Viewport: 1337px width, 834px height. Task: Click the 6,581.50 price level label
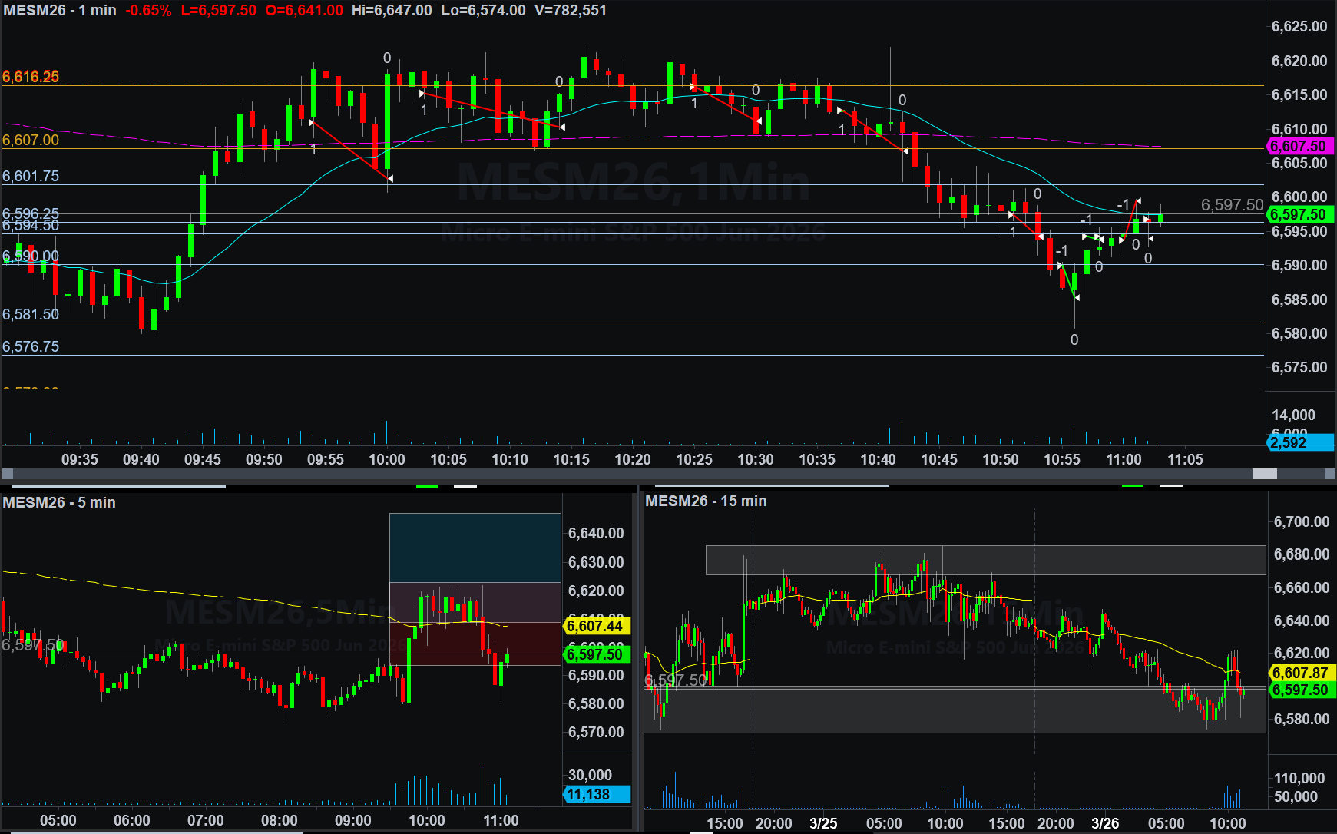31,314
